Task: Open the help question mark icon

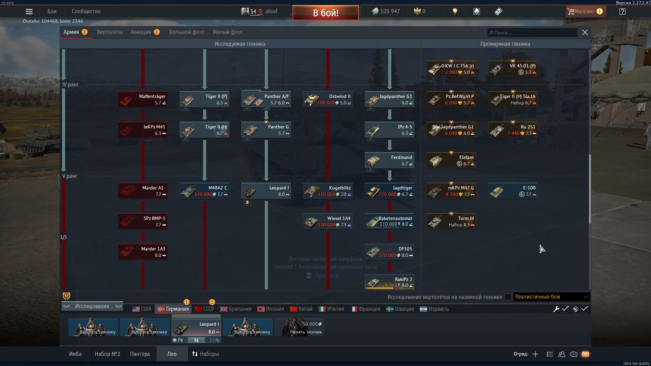Action: (623, 12)
